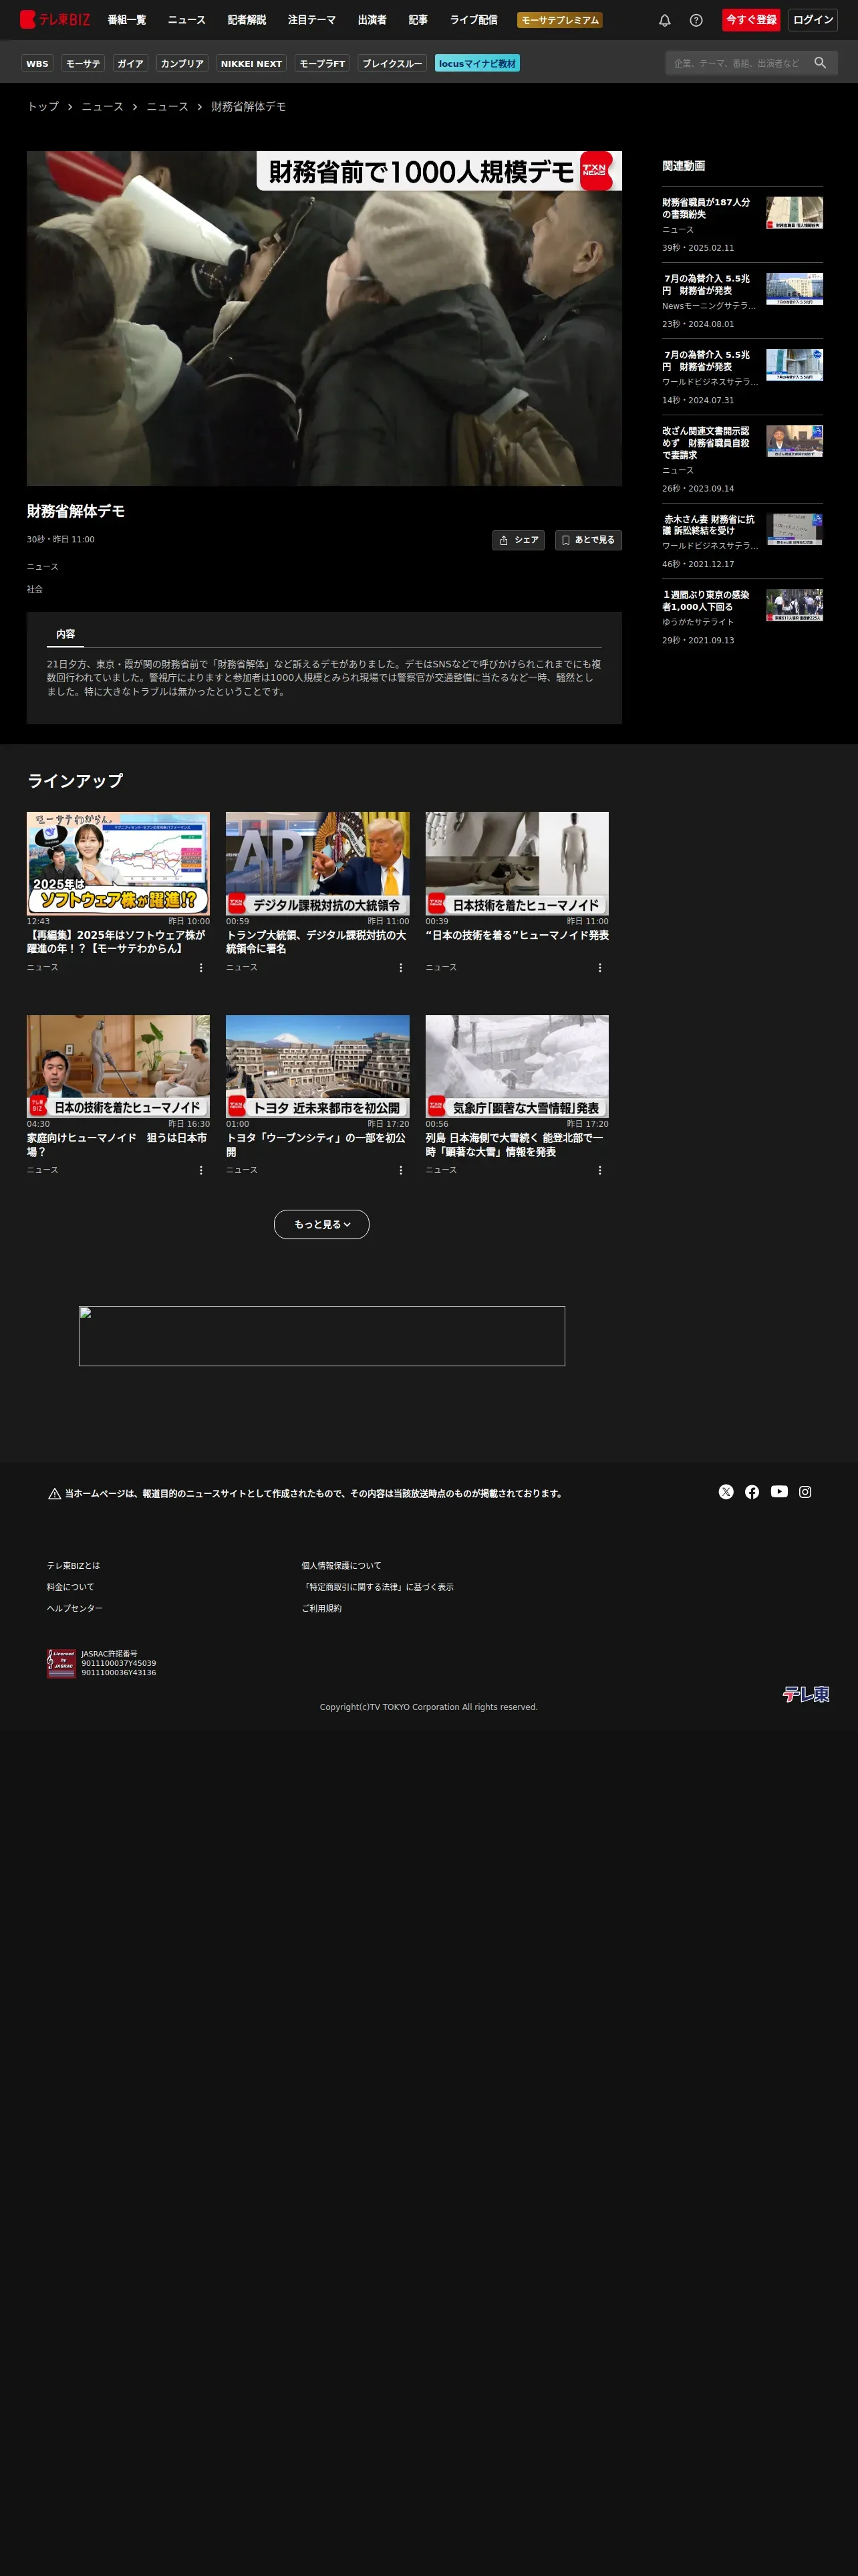
Task: Click the search magnifier icon
Action: 820,63
